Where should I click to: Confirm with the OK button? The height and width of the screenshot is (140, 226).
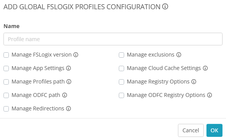coord(214,130)
